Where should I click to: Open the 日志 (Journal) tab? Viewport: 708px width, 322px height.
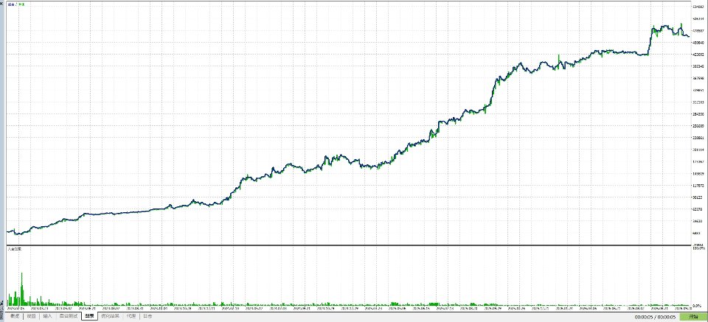(x=147, y=316)
